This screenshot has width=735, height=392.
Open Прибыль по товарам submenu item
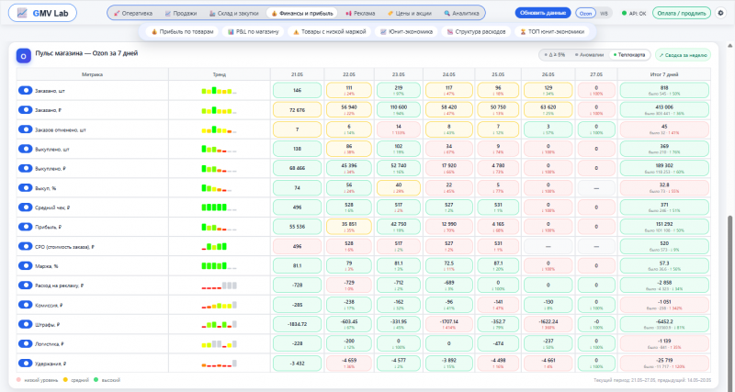tap(182, 32)
